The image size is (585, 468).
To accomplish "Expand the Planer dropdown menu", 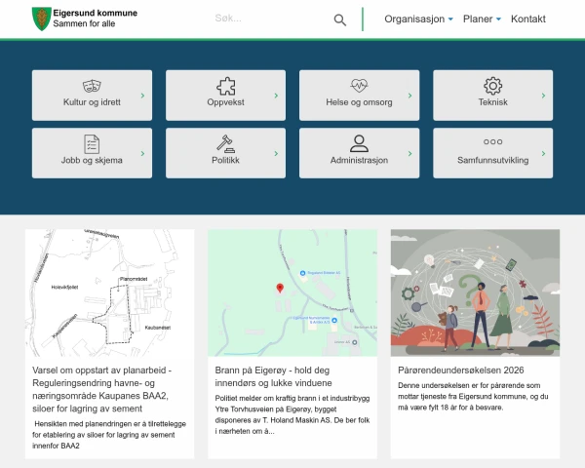I will (x=482, y=19).
